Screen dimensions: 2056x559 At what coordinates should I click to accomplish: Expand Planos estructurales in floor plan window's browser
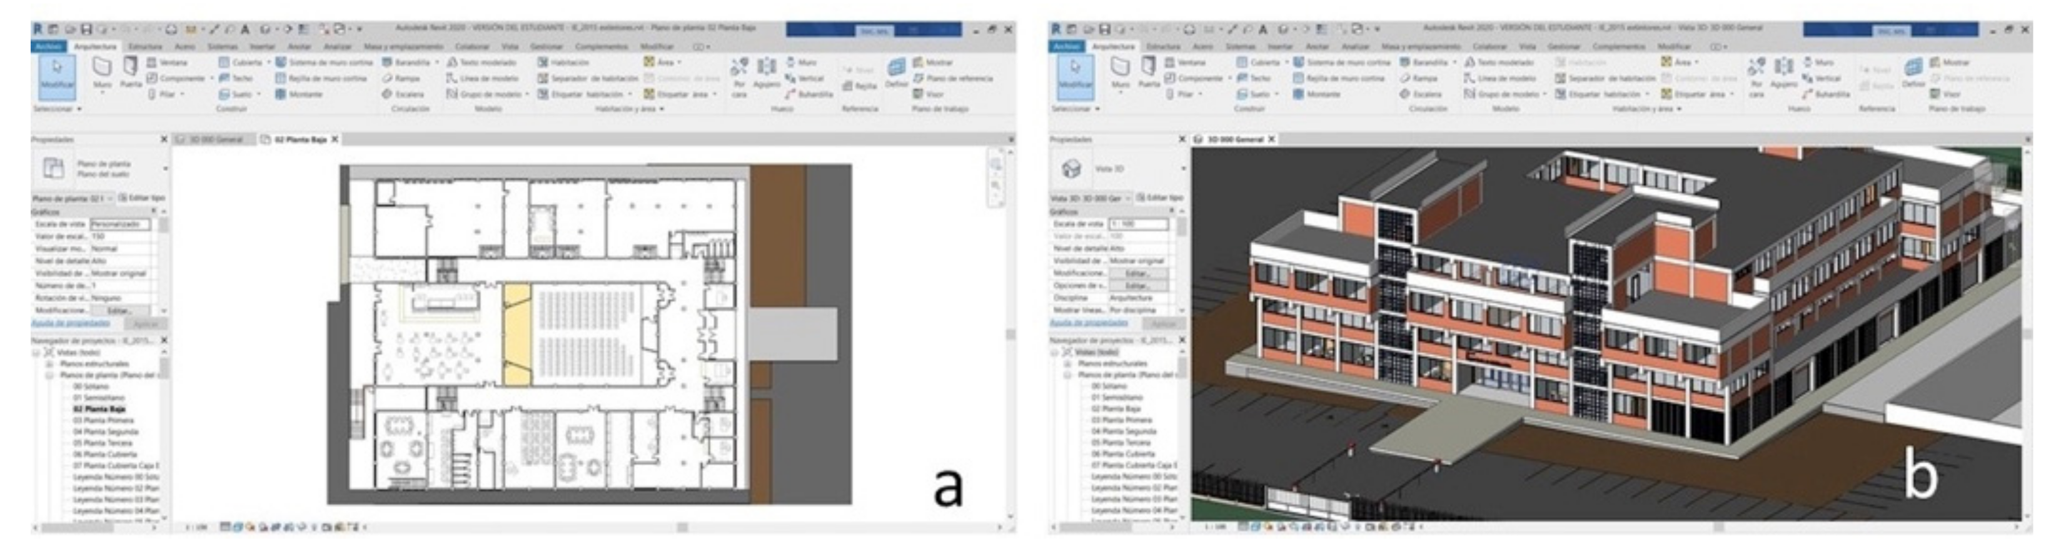[x=49, y=363]
